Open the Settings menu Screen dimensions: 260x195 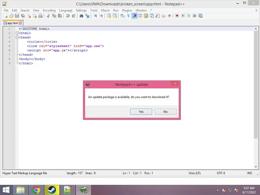[x=81, y=10]
